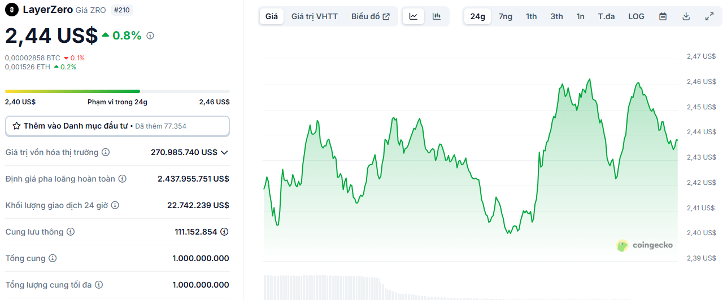
Task: Switch to the line chart icon
Action: pyautogui.click(x=413, y=16)
